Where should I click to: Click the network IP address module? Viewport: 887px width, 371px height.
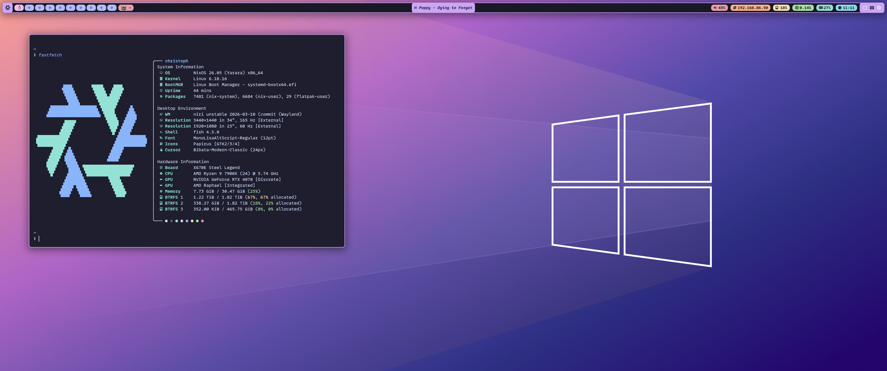[x=750, y=7]
